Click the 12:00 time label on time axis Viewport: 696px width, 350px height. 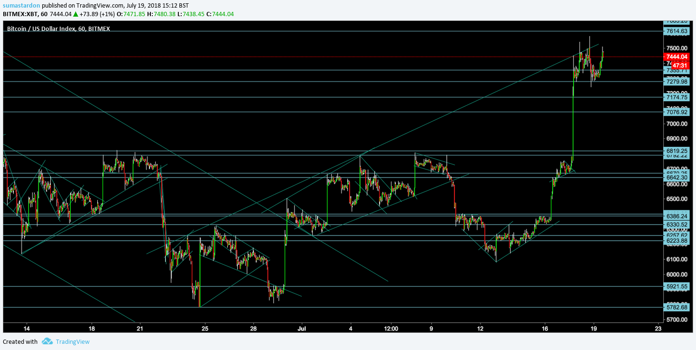pos(391,328)
